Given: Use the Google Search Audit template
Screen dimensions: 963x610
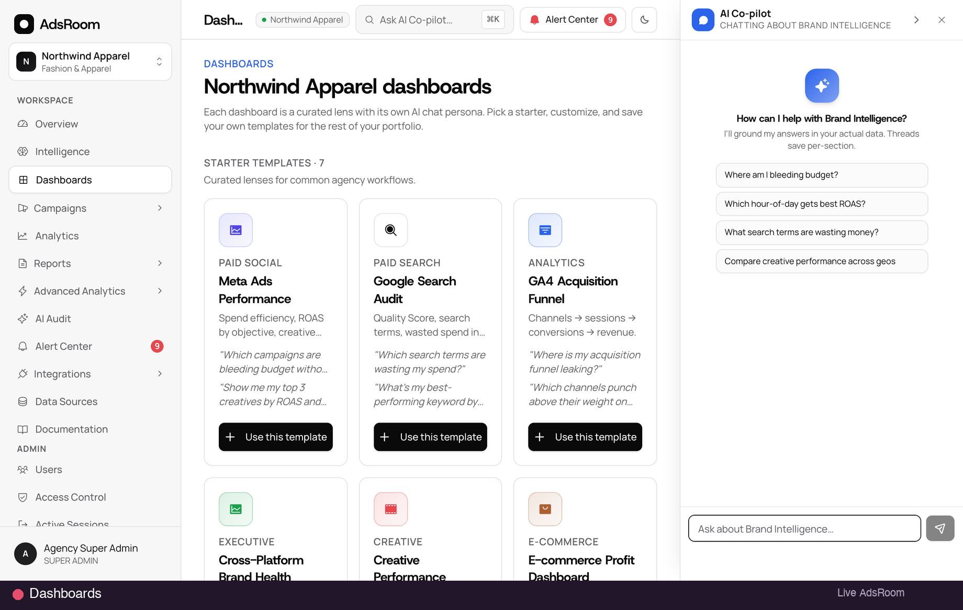Looking at the screenshot, I should tap(430, 437).
